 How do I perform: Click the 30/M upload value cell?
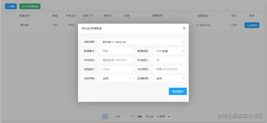71,25
